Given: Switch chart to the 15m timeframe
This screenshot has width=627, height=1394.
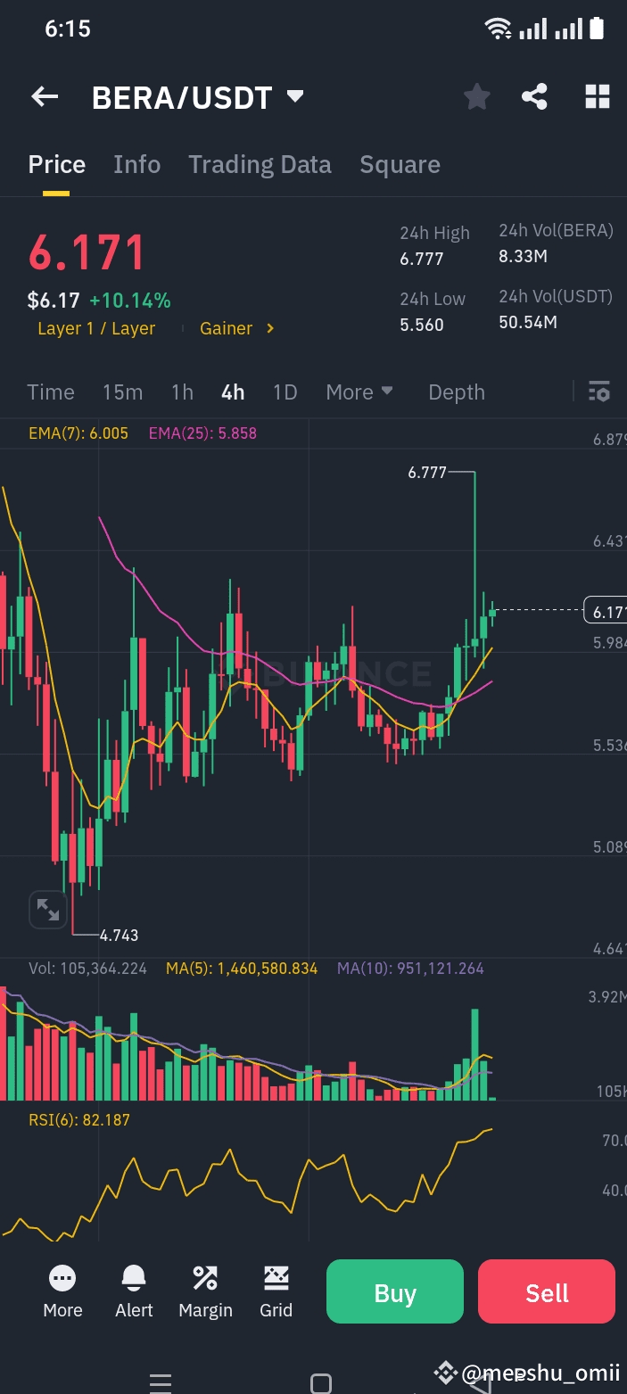Looking at the screenshot, I should pos(122,392).
